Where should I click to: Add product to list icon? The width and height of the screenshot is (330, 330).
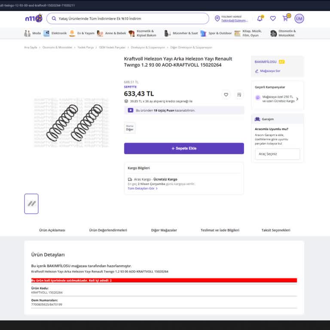pyautogui.click(x=239, y=95)
